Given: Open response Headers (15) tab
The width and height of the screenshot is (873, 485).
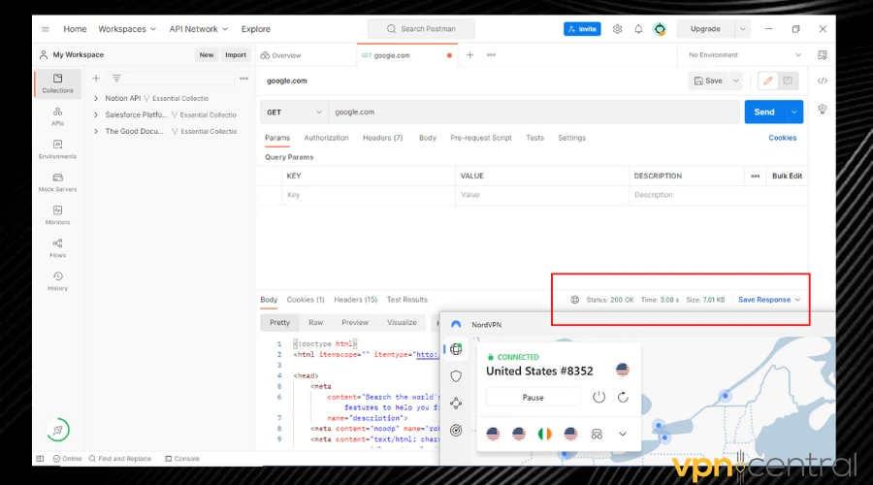Looking at the screenshot, I should click(x=355, y=300).
